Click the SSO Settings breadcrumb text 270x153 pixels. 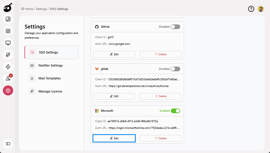tap(59, 9)
